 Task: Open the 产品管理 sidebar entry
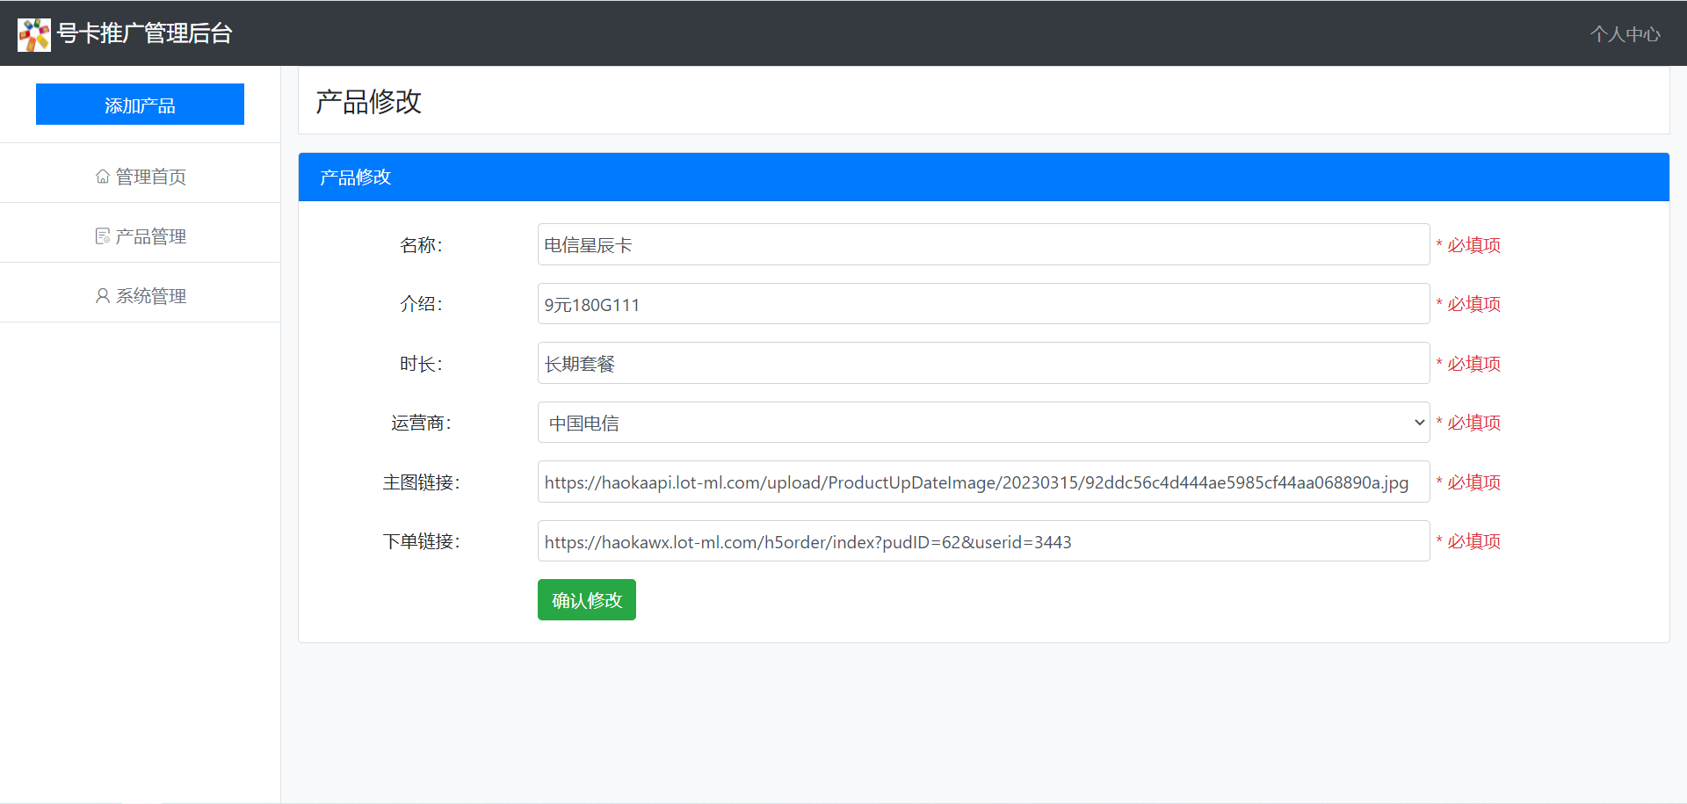149,235
